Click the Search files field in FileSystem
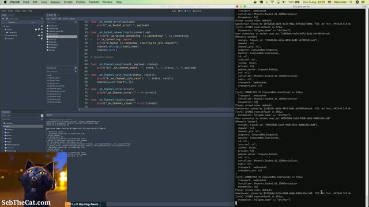This screenshot has height=207, width=369. [x=22, y=119]
